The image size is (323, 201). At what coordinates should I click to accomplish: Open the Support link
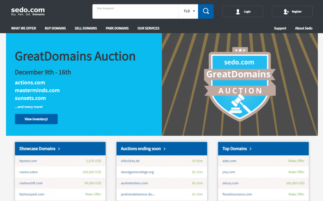point(280,28)
